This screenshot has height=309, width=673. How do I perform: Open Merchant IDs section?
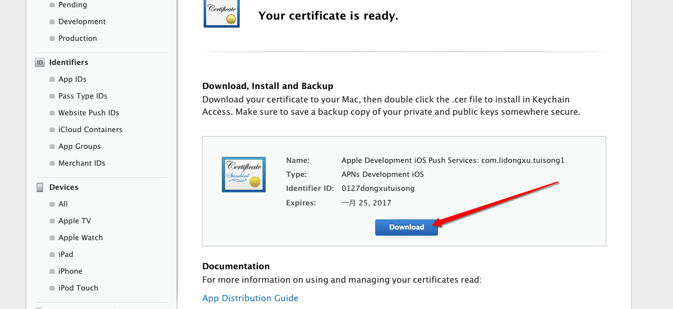(x=82, y=163)
